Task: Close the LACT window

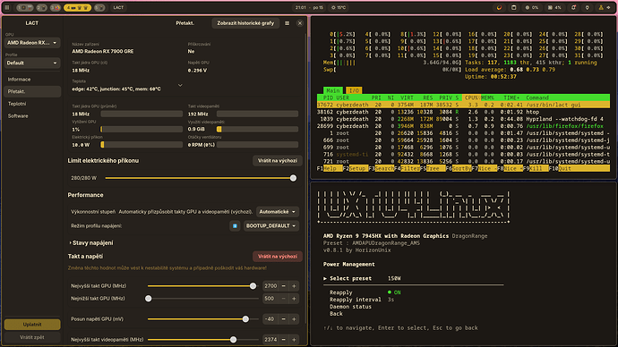Action: coord(300,23)
